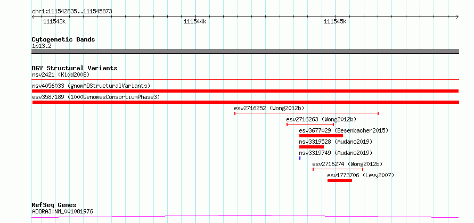Open the ADORA3|NM_001081976 gene label
This screenshot has height=223, width=474.
point(62,211)
